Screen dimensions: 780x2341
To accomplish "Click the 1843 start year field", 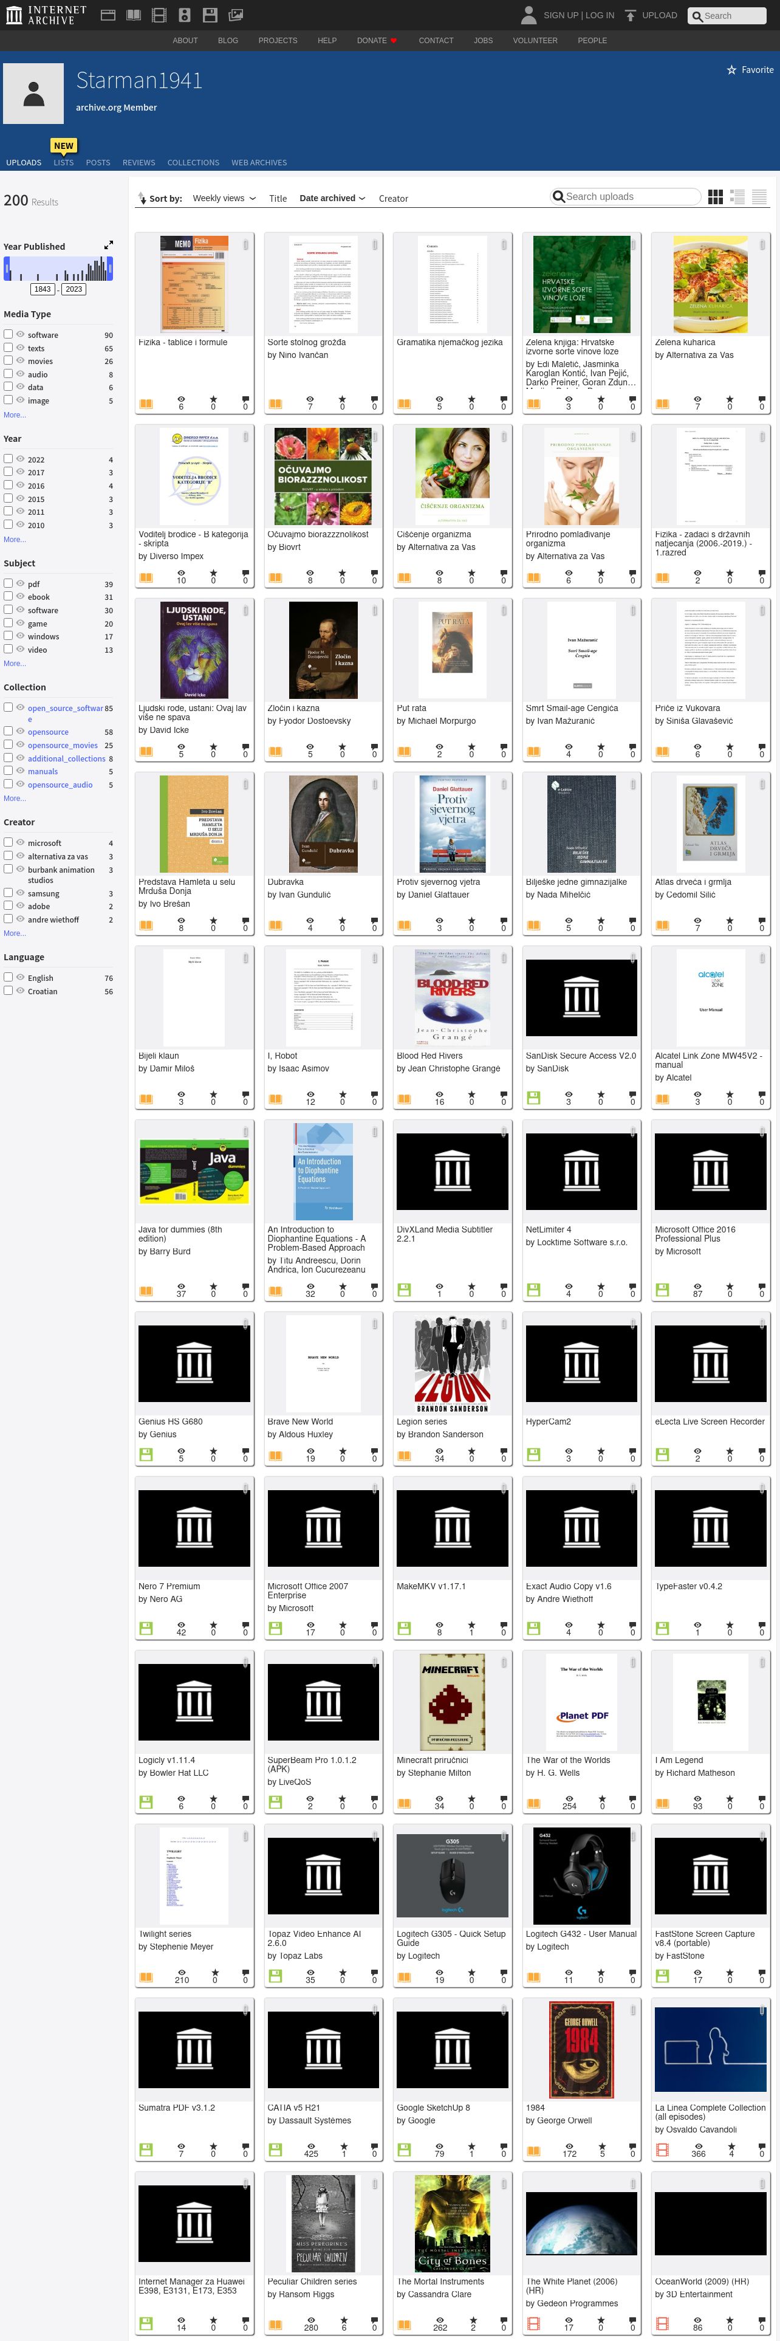I will click(x=43, y=289).
